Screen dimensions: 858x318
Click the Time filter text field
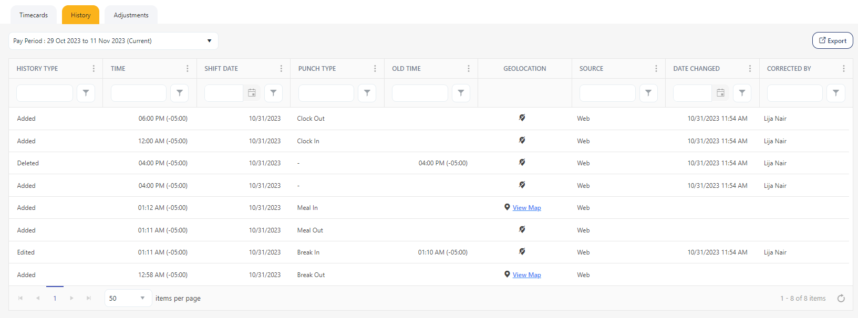(x=139, y=93)
